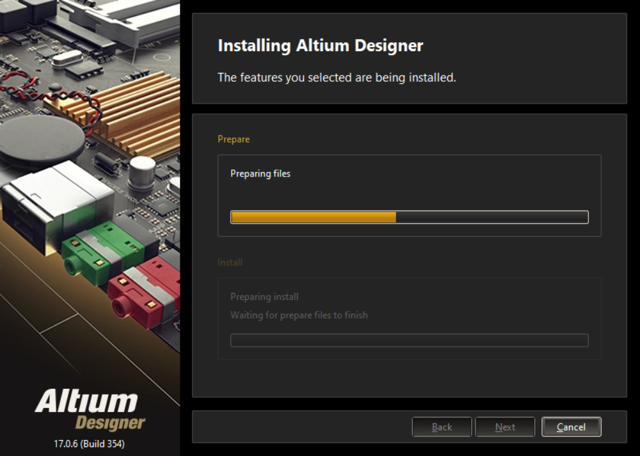
Task: Click the Altium Designer logo
Action: point(90,409)
